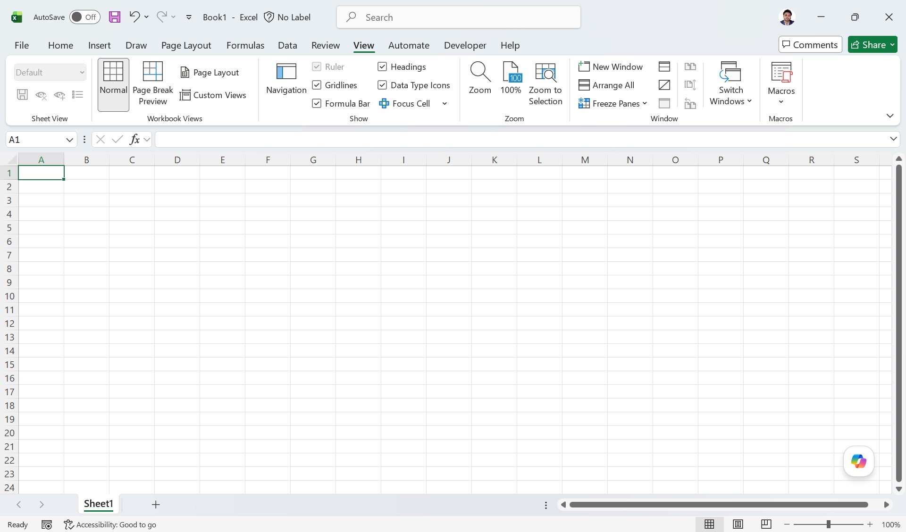This screenshot has height=532, width=906.
Task: Click the zoom slider handle
Action: coord(828,524)
